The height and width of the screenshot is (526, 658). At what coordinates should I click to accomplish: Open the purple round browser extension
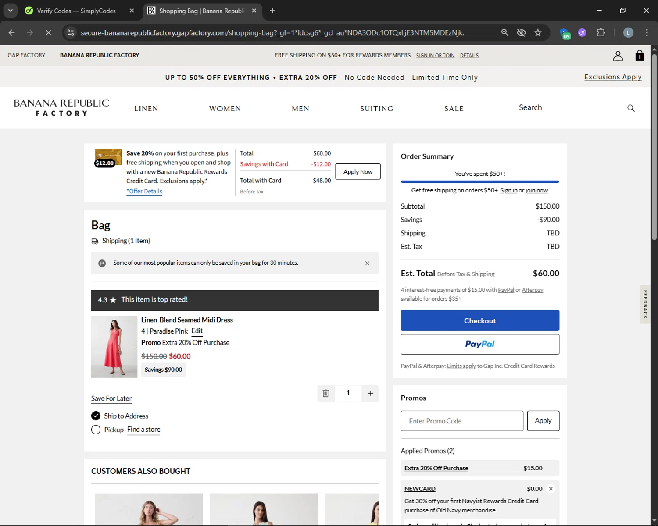(x=582, y=32)
